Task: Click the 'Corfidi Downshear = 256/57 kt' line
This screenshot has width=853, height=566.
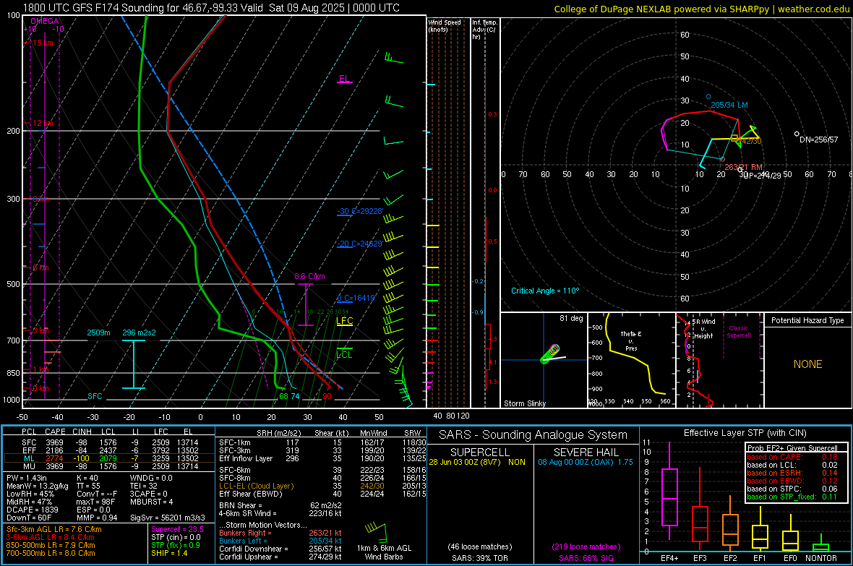Action: click(280, 549)
